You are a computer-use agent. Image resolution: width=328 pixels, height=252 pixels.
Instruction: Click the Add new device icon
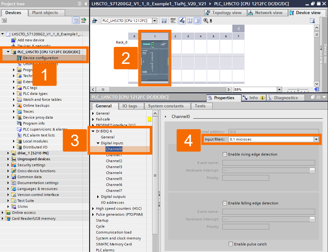[13, 40]
